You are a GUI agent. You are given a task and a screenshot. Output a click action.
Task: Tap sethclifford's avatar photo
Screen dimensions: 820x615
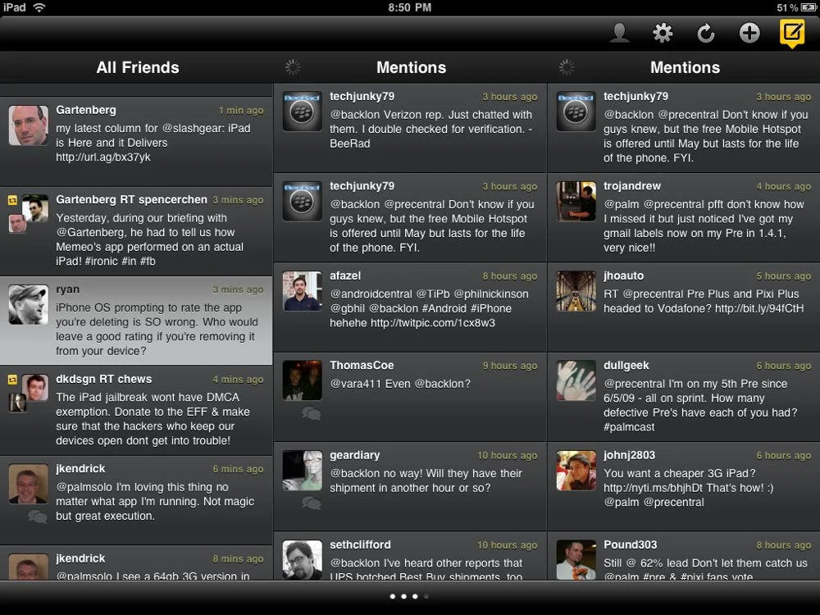tap(303, 559)
